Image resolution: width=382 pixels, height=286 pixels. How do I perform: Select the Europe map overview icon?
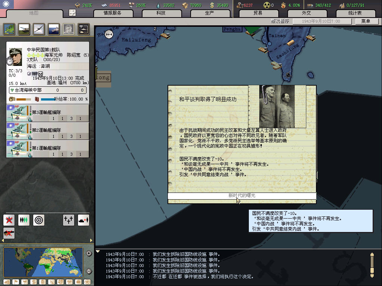[x=9, y=29]
